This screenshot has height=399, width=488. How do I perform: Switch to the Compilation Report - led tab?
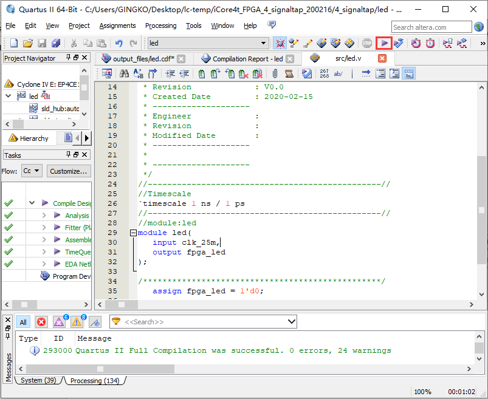[247, 59]
